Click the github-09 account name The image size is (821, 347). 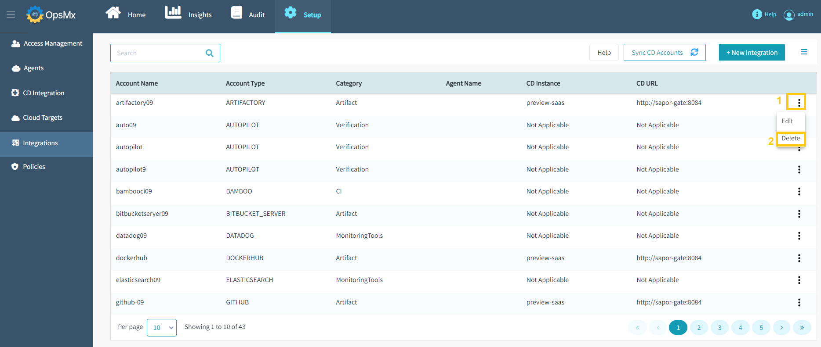130,302
